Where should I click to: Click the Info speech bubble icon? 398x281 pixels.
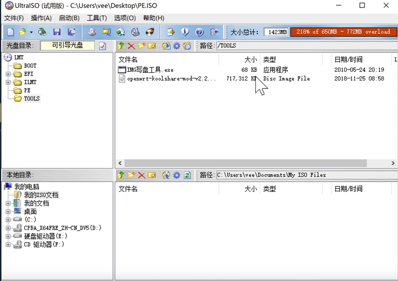pos(185,32)
